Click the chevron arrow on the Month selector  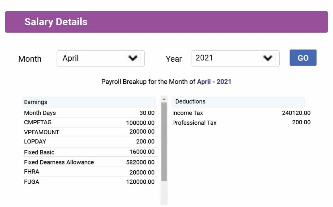click(133, 58)
